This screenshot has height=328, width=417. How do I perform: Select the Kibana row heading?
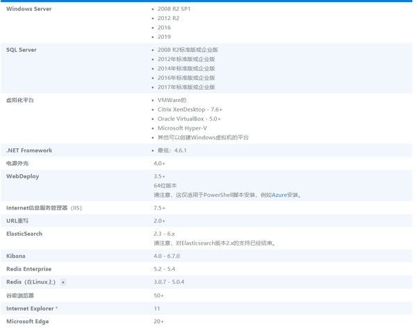point(16,257)
